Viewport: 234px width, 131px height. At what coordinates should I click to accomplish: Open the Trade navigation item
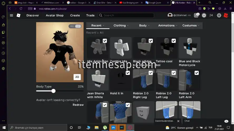point(90,15)
